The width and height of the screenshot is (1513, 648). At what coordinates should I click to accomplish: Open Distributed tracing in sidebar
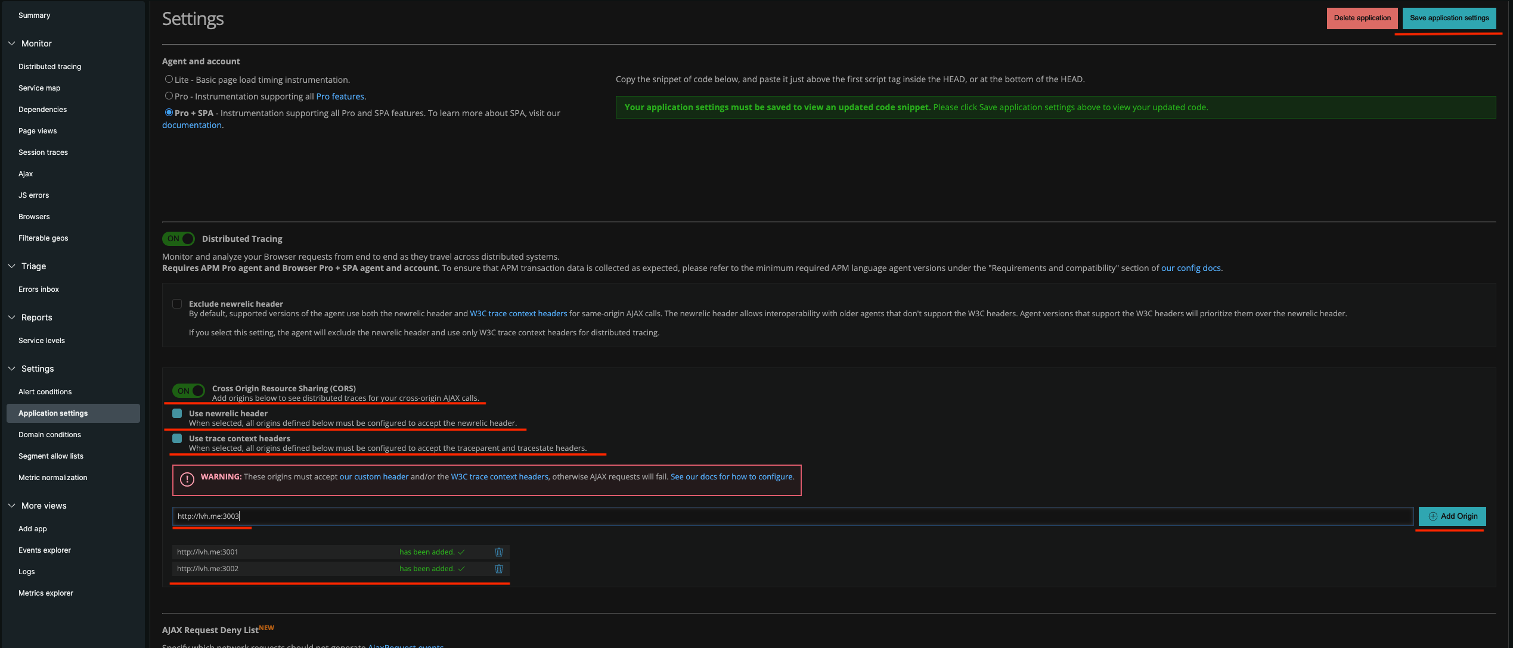pos(49,67)
